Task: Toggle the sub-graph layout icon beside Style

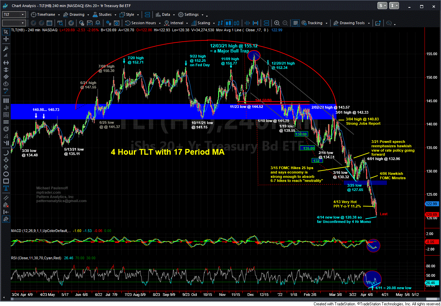Action: [x=147, y=14]
